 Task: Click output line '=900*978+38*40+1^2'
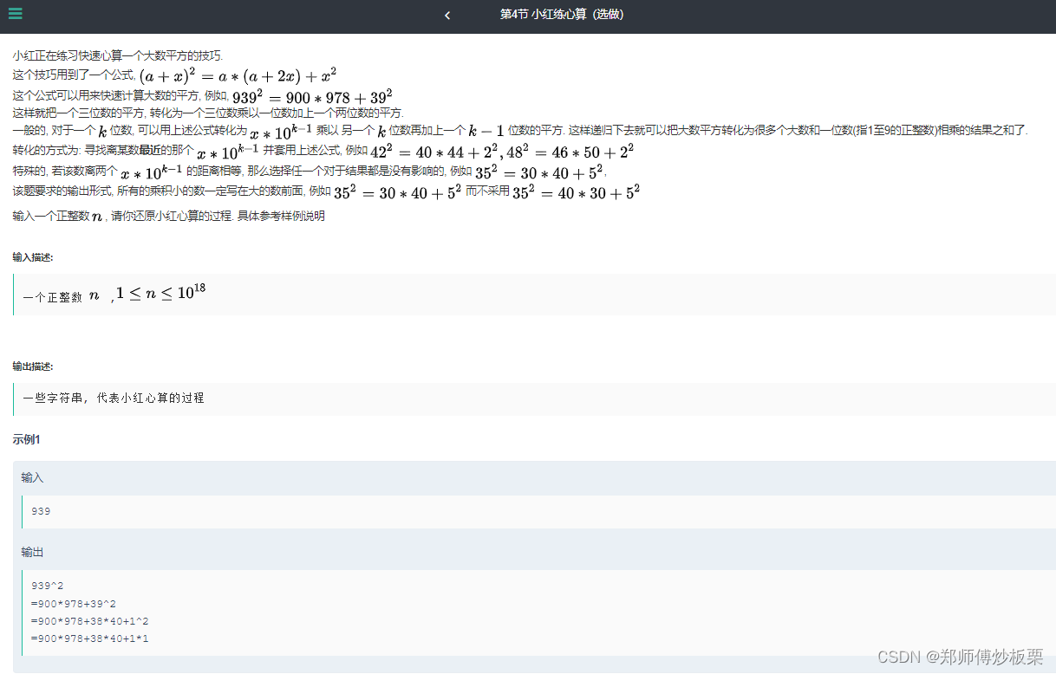pos(90,621)
